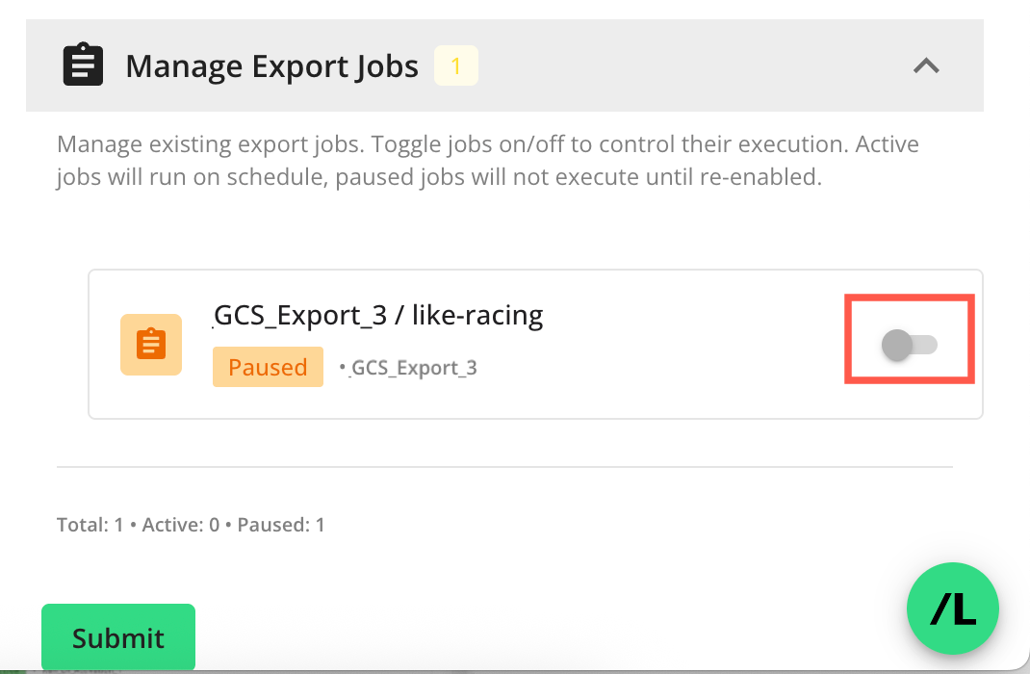Select the GCS_Export_3 / like-racing job title

tap(378, 316)
